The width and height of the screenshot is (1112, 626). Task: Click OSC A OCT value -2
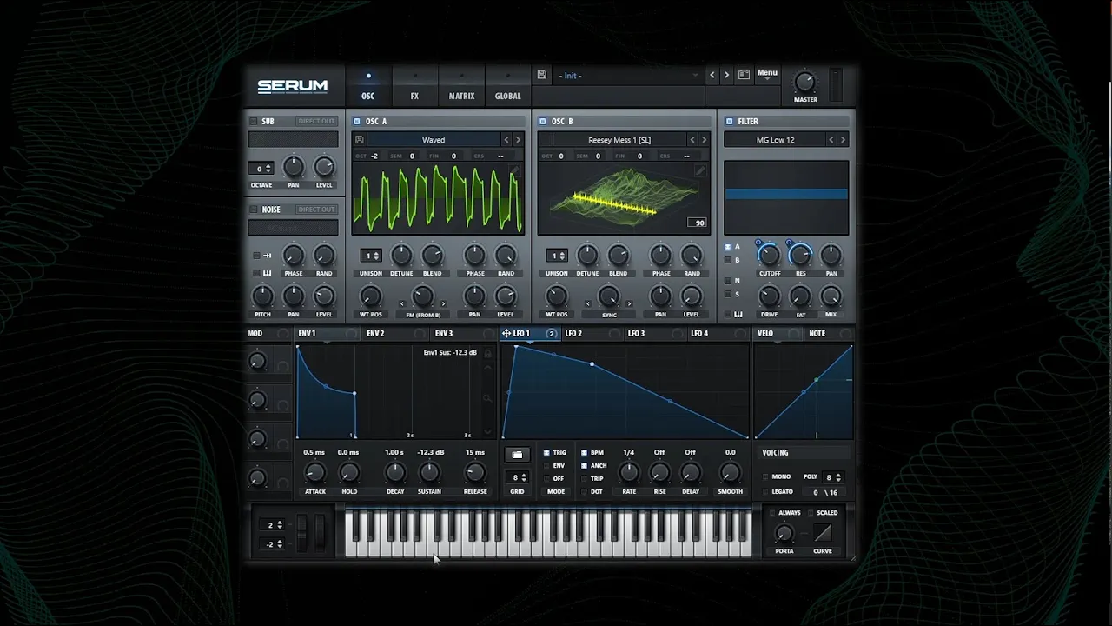point(374,156)
